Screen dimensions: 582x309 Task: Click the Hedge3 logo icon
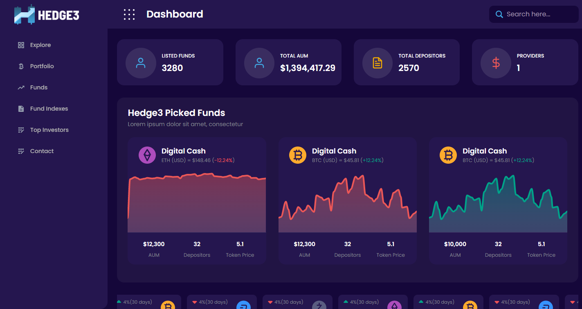click(23, 14)
